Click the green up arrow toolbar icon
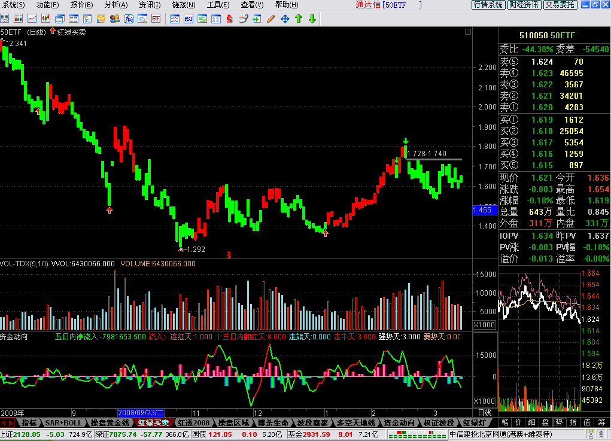The width and height of the screenshot is (611, 441). click(299, 19)
